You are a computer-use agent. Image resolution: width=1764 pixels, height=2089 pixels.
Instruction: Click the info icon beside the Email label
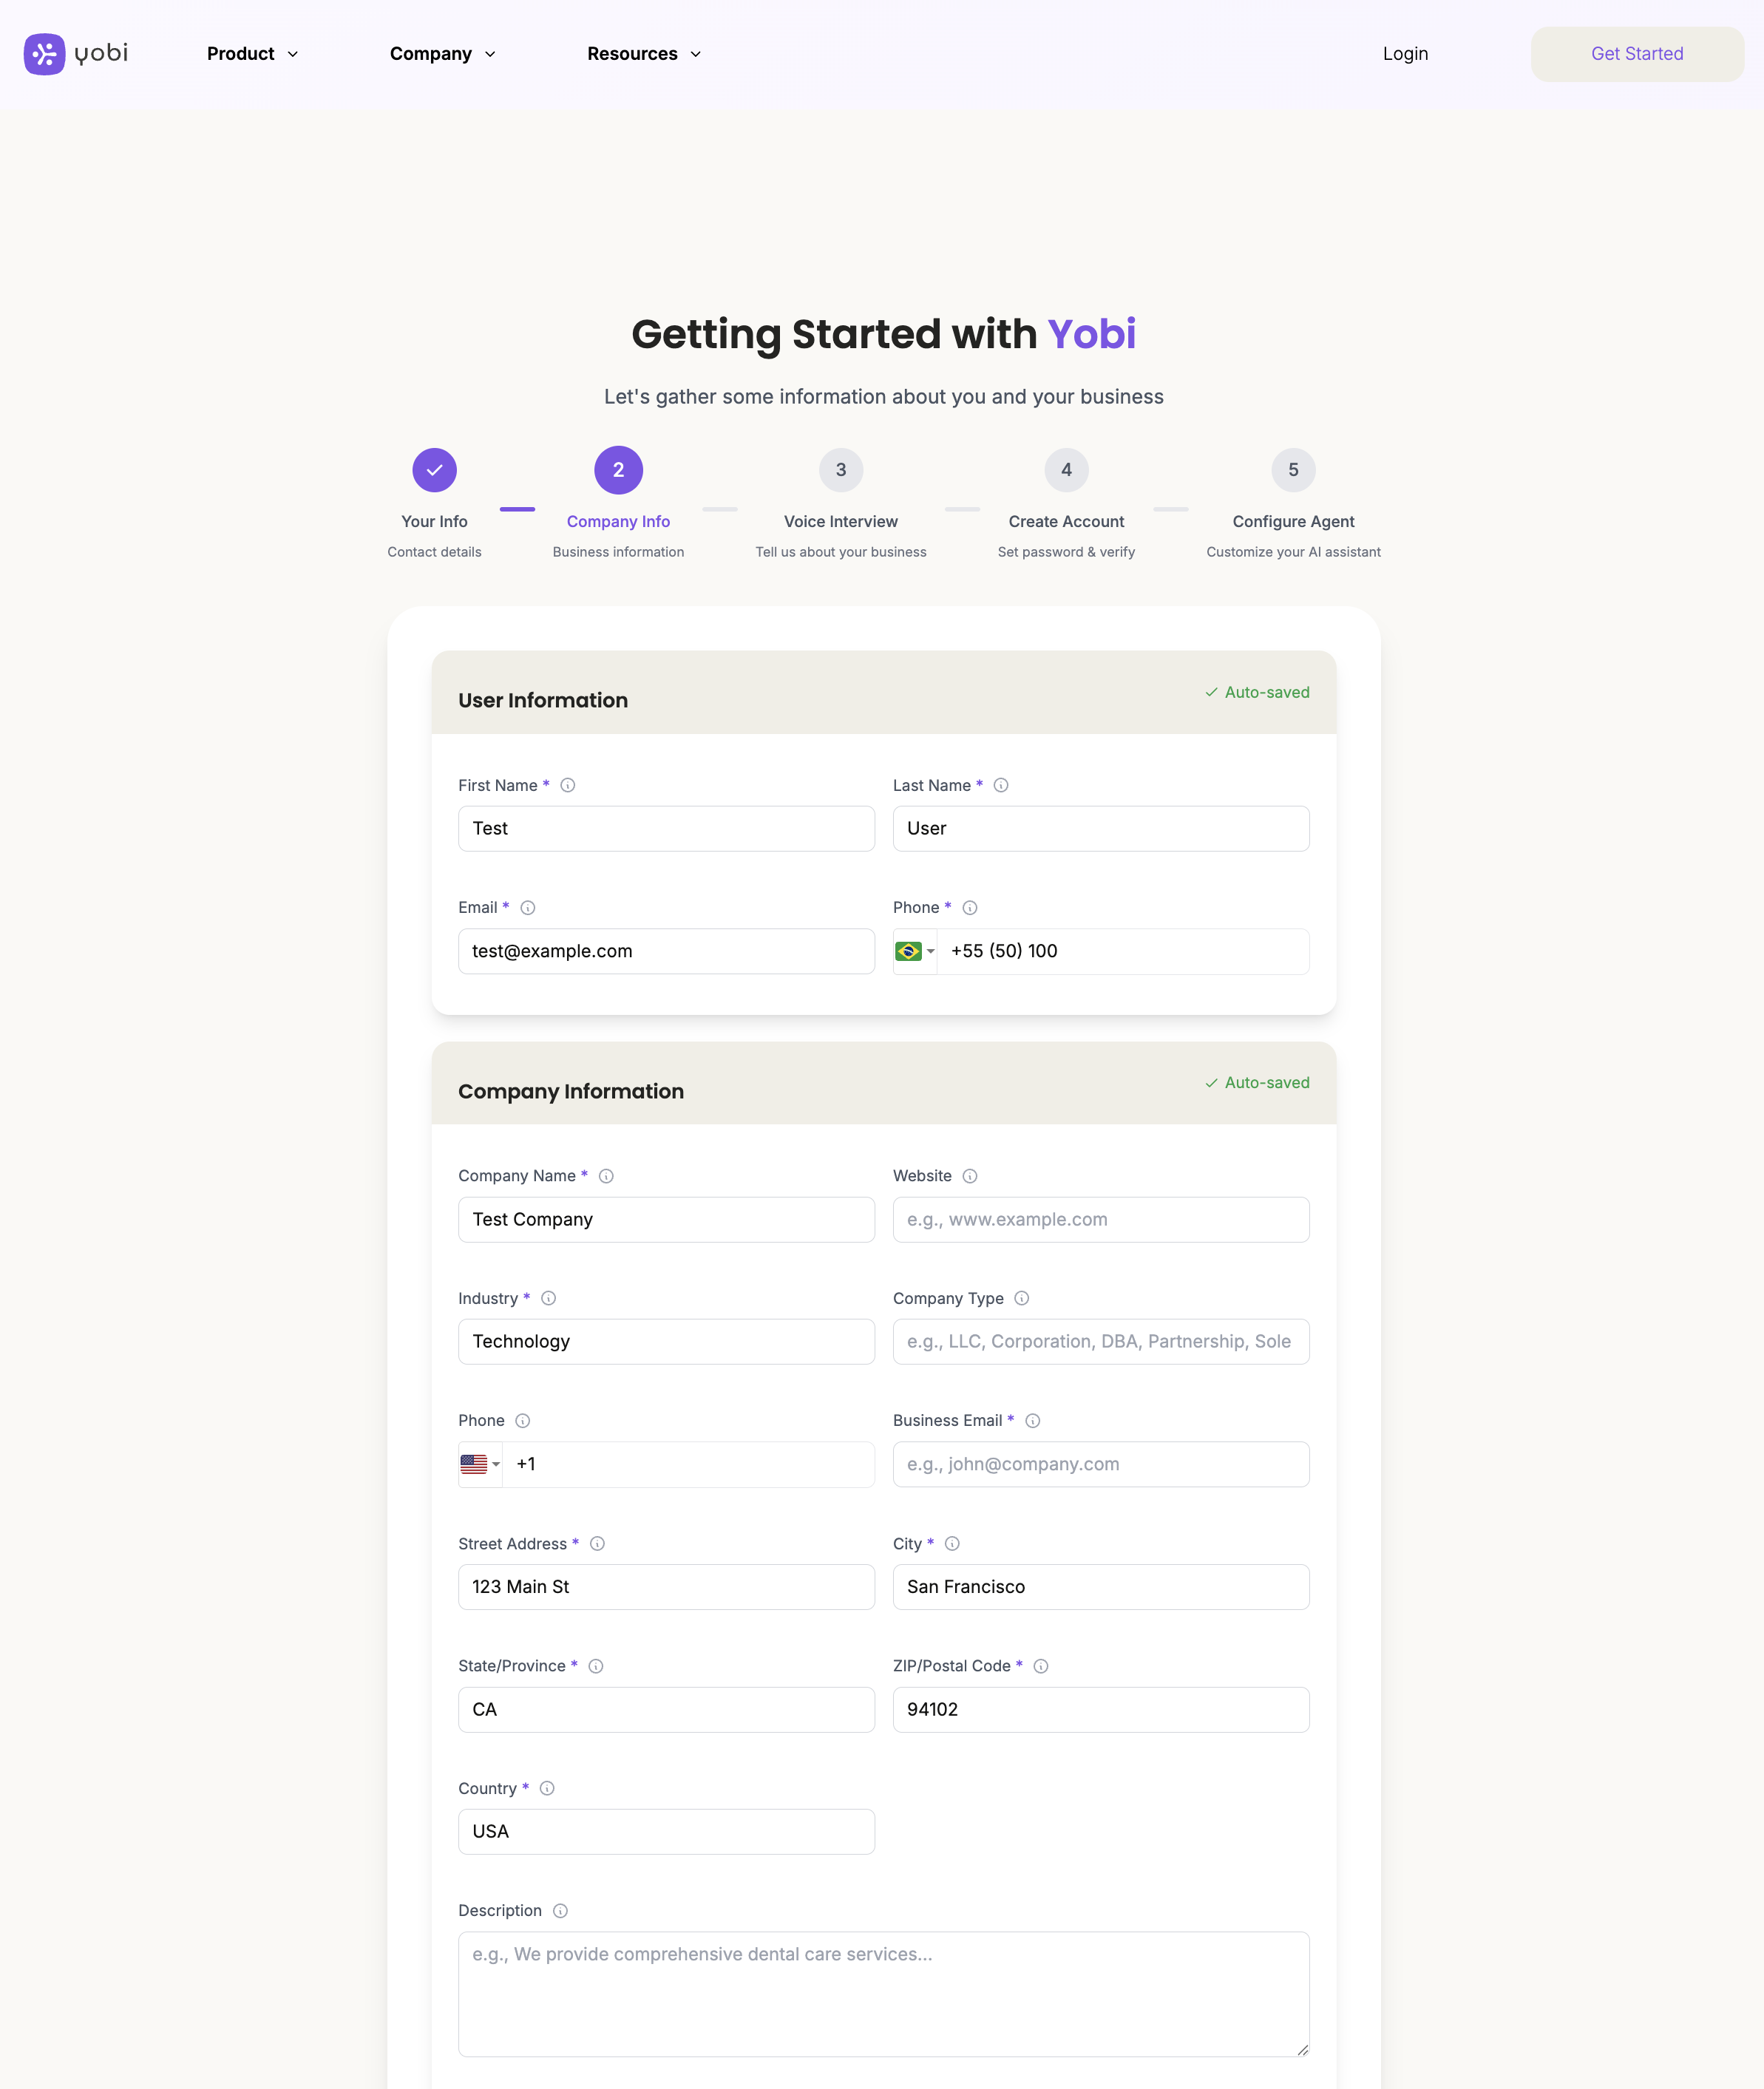529,908
